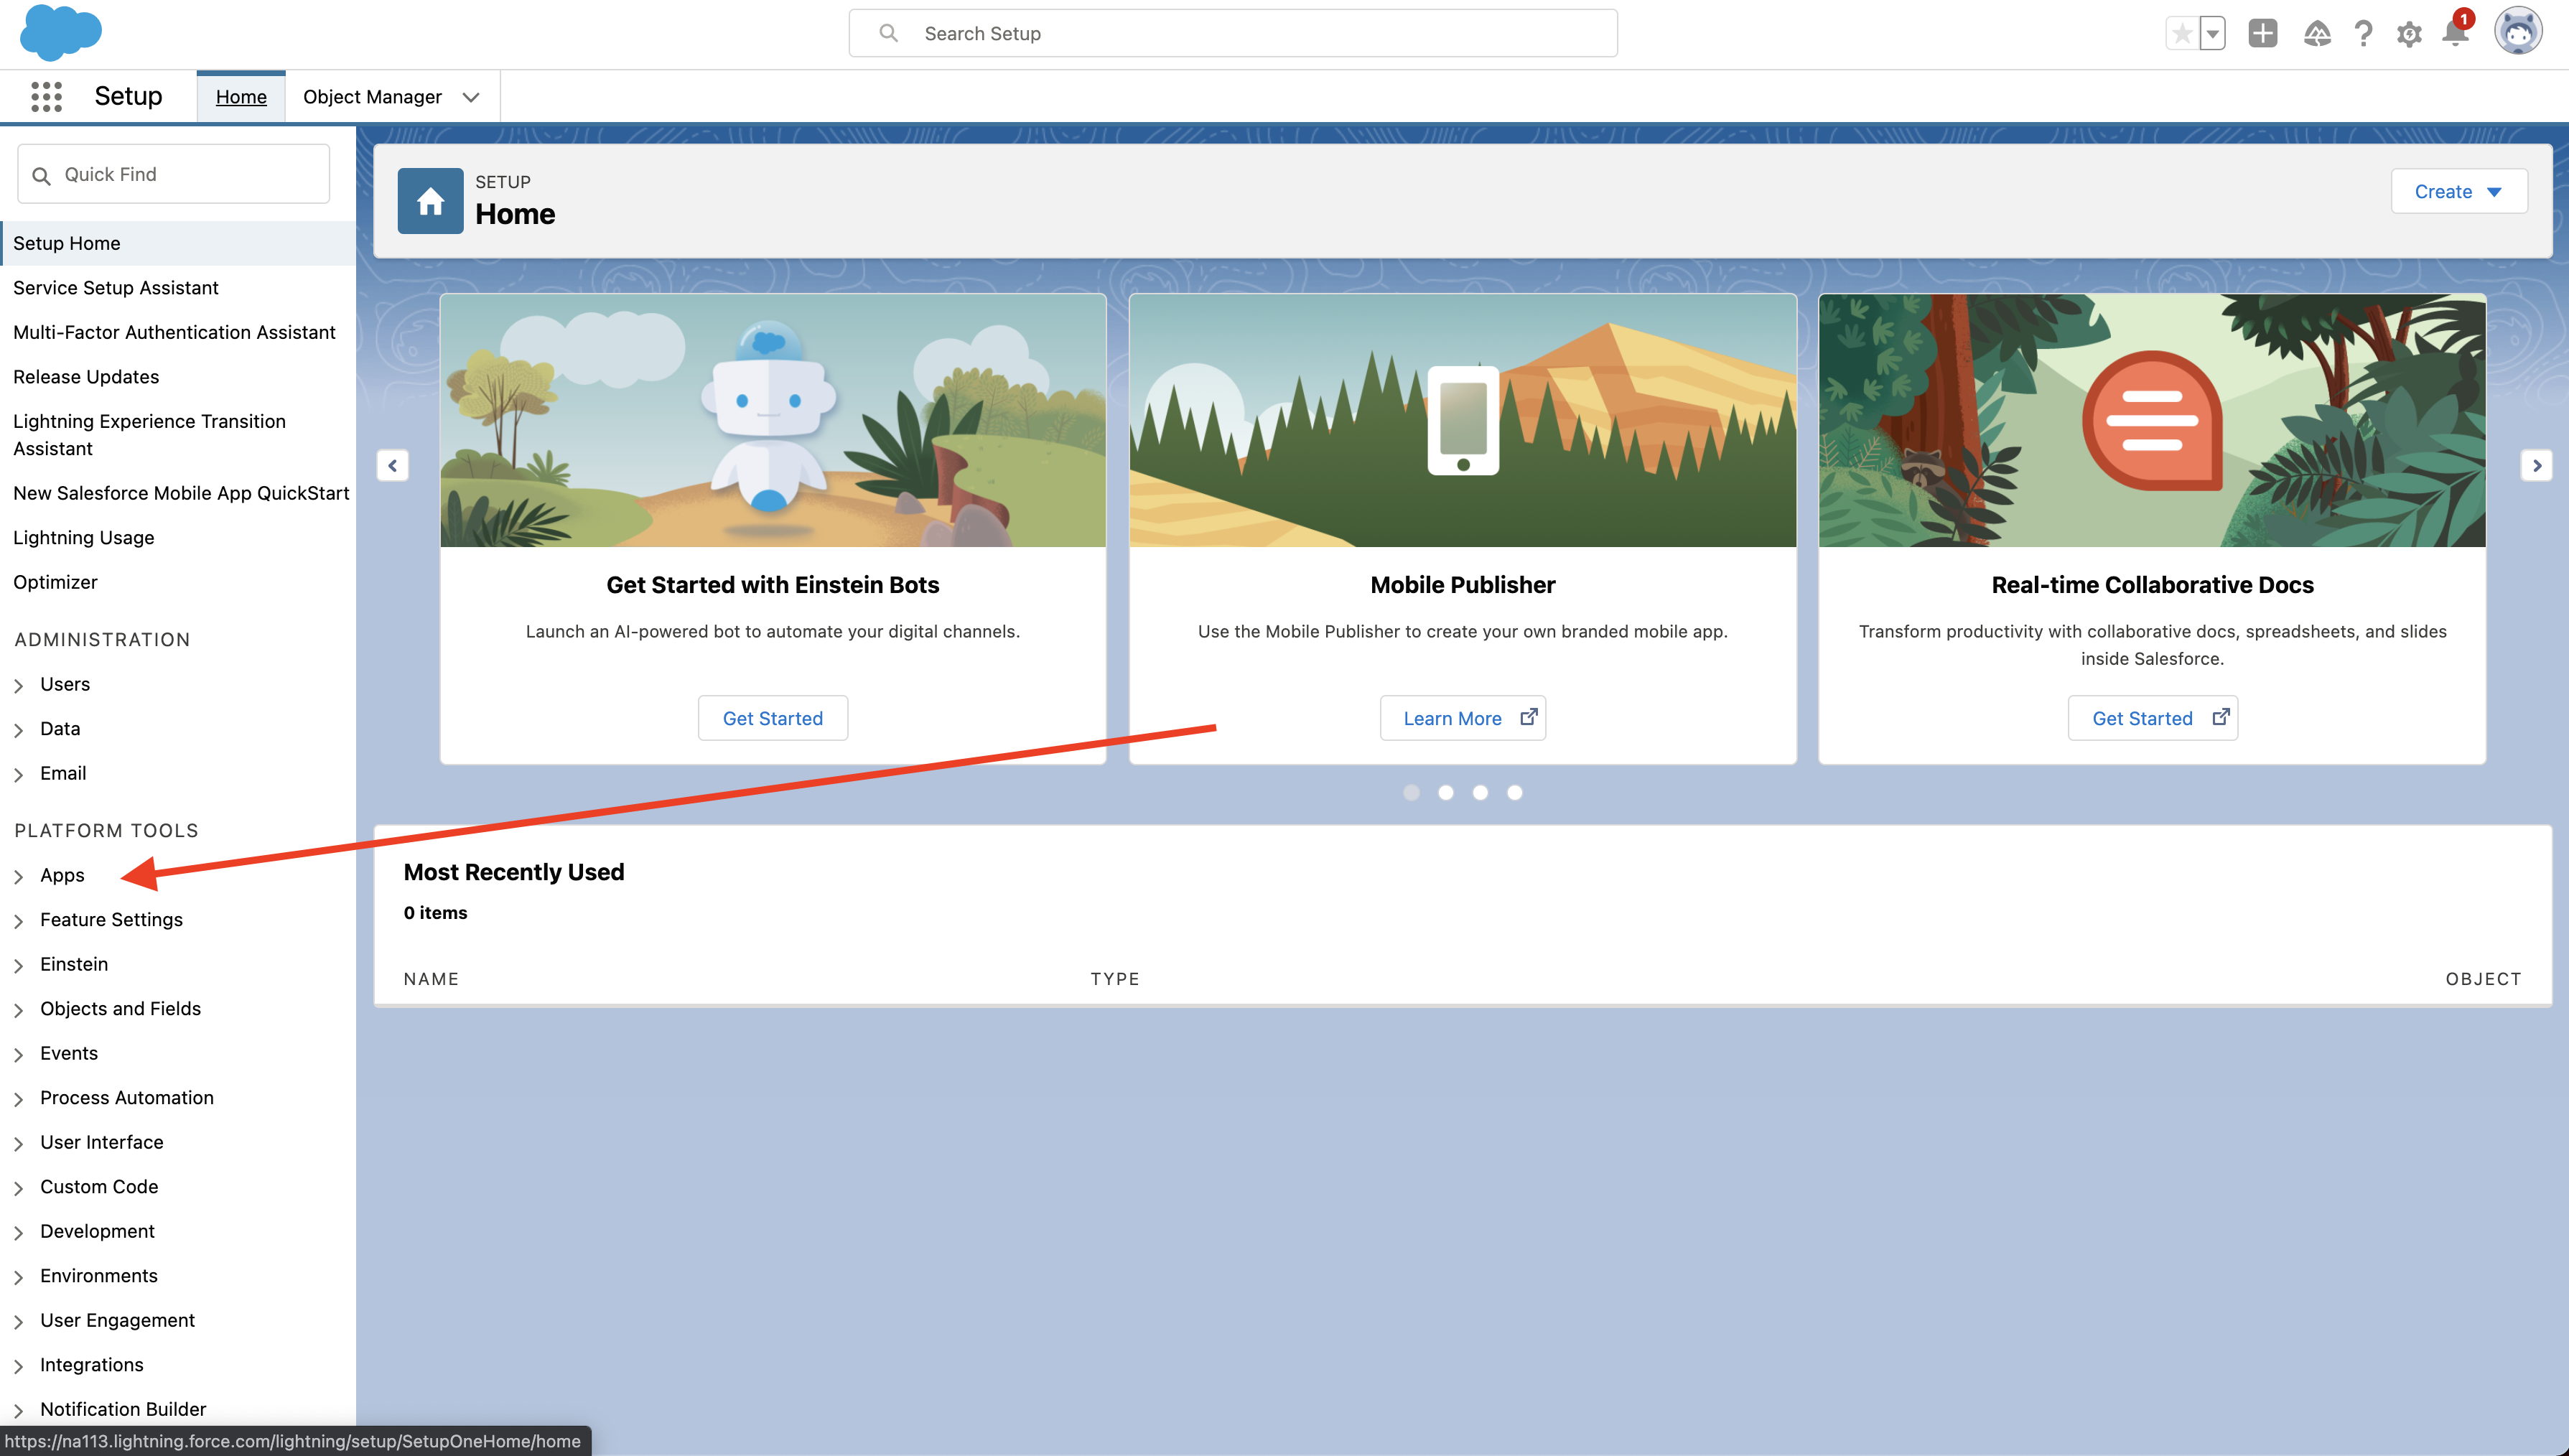Expand the Objects and Fields chevron
The image size is (2569, 1456).
coord(18,1010)
